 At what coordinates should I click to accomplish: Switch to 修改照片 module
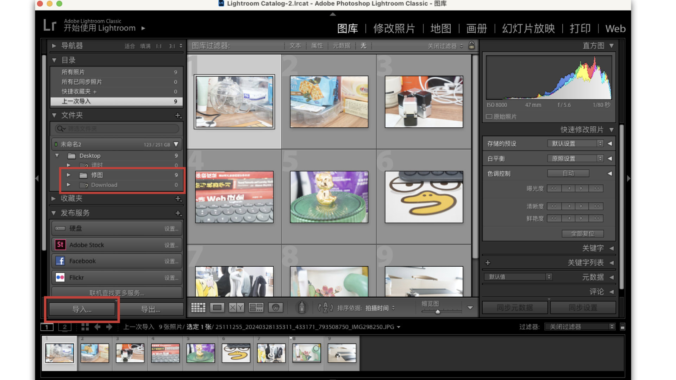394,28
